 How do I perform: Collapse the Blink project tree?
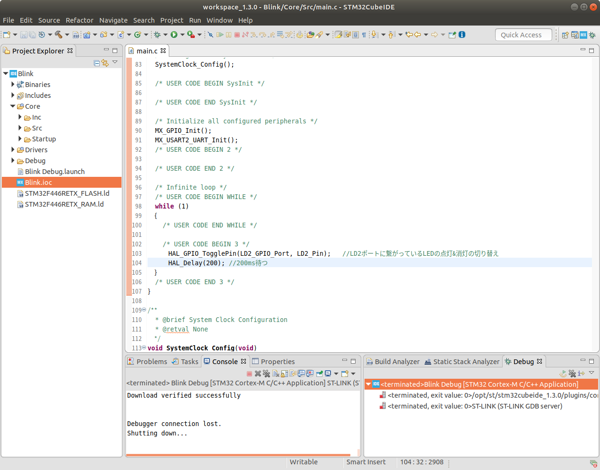pos(6,74)
